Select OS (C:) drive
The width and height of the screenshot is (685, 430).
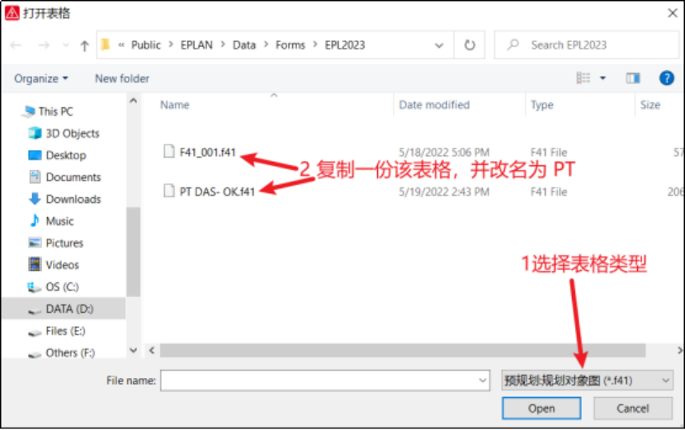click(x=62, y=287)
